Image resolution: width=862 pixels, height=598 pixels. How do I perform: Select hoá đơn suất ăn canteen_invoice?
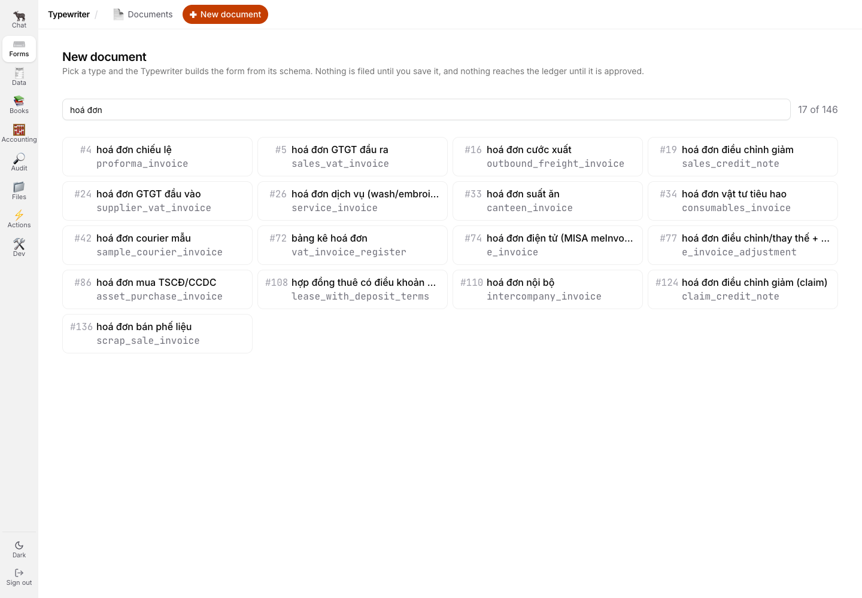pyautogui.click(x=548, y=201)
